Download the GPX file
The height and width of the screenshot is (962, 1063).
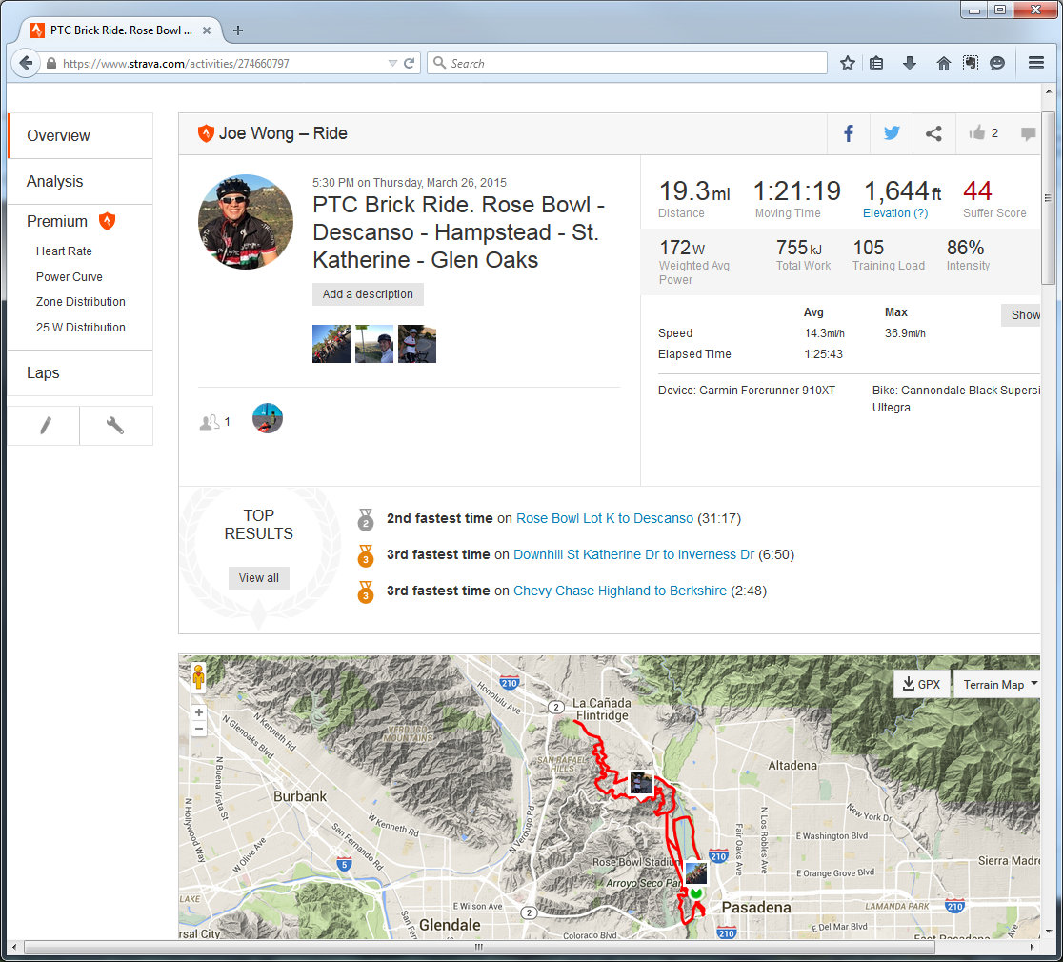pyautogui.click(x=921, y=684)
